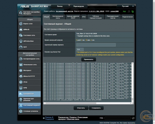Select the Wireless network icon
Image resolution: width=155 pixels, height=124 pixels.
(x=21, y=59)
